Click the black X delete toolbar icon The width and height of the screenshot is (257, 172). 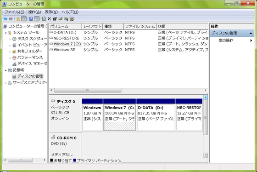click(49, 19)
